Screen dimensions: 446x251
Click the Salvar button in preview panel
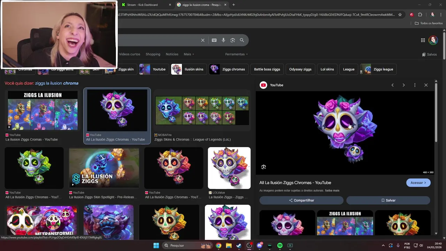(x=388, y=200)
